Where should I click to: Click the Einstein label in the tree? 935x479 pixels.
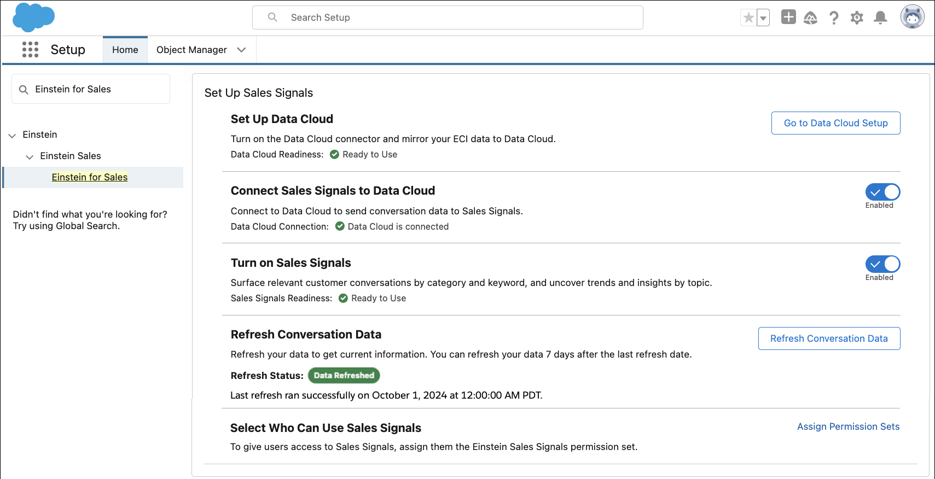[40, 135]
